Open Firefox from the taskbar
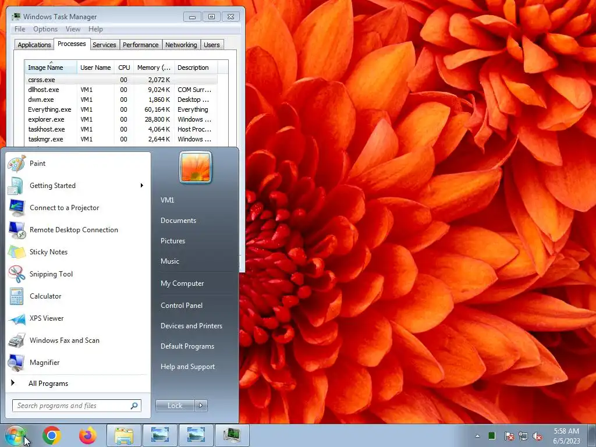This screenshot has height=447, width=596. pos(88,435)
